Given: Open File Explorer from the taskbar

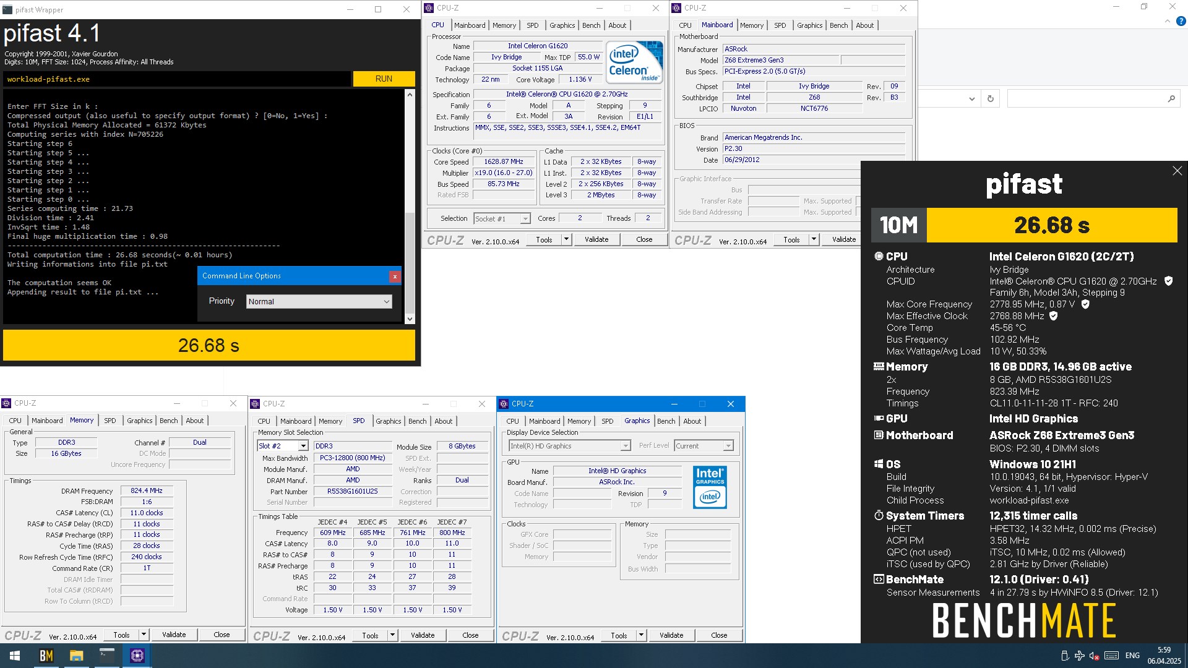Looking at the screenshot, I should point(76,656).
